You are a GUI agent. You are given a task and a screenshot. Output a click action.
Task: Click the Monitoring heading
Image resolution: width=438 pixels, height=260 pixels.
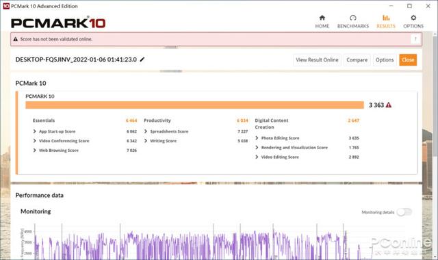pyautogui.click(x=36, y=211)
